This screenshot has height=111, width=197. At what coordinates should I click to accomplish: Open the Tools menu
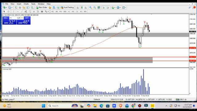pyautogui.click(x=33, y=4)
